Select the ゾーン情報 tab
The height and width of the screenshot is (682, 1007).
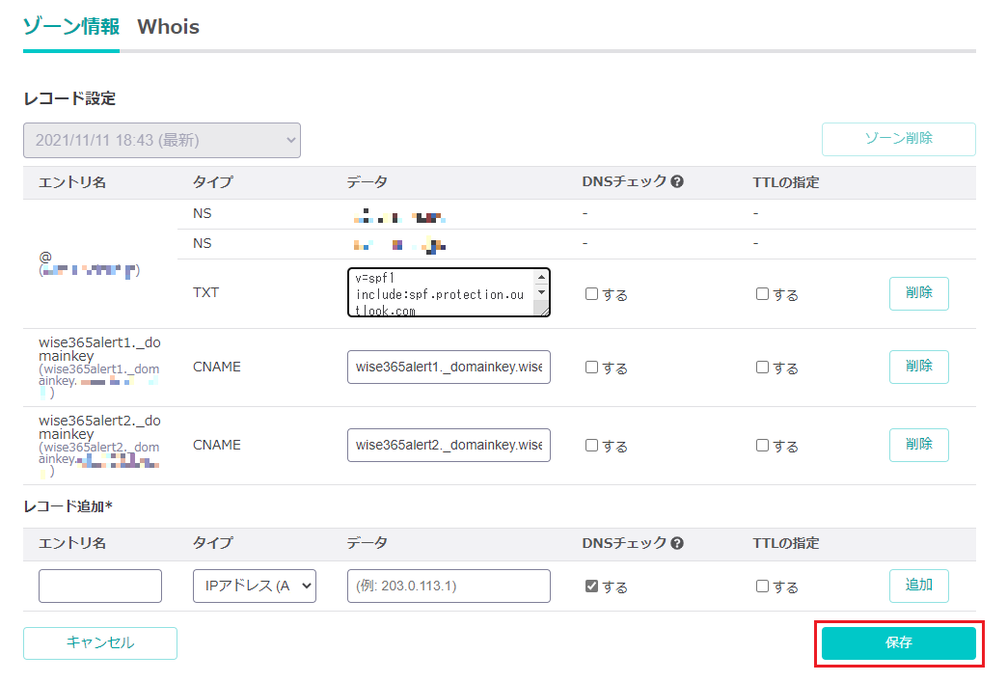click(x=70, y=27)
